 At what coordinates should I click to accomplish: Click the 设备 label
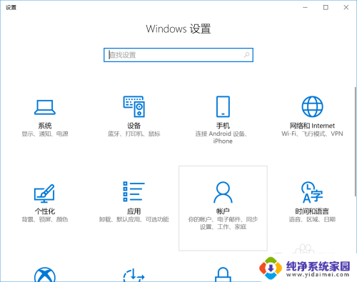pos(134,126)
